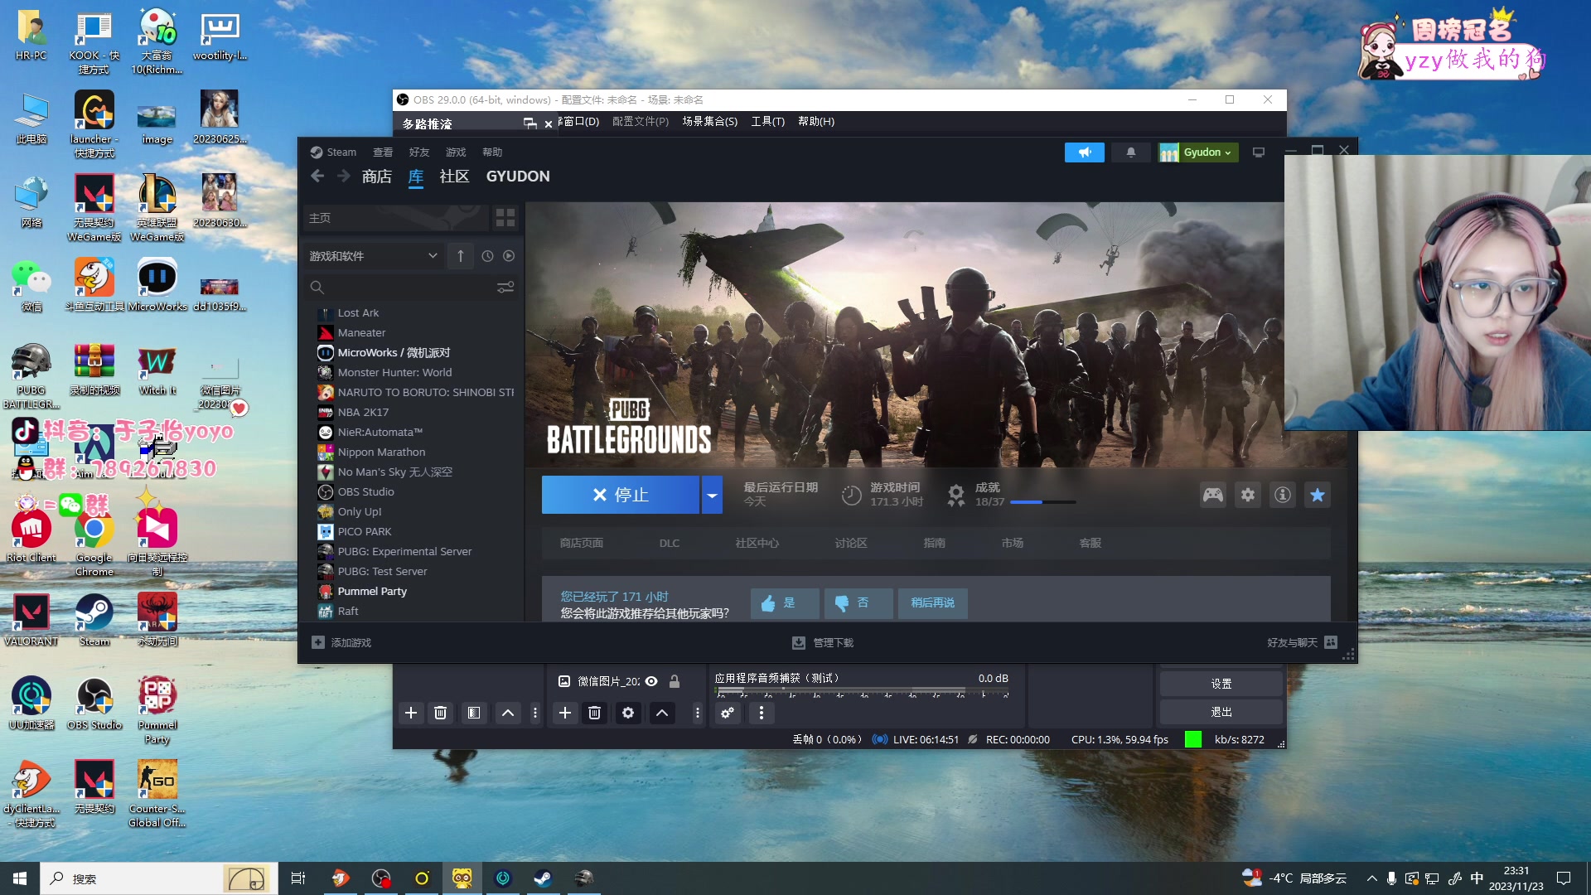Viewport: 1591px width, 895px height.
Task: Switch Steam to Big Picture mode icon
Action: click(1259, 152)
